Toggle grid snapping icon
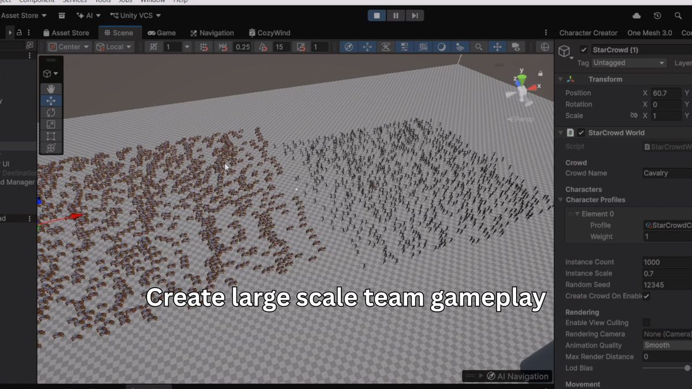 [x=153, y=47]
